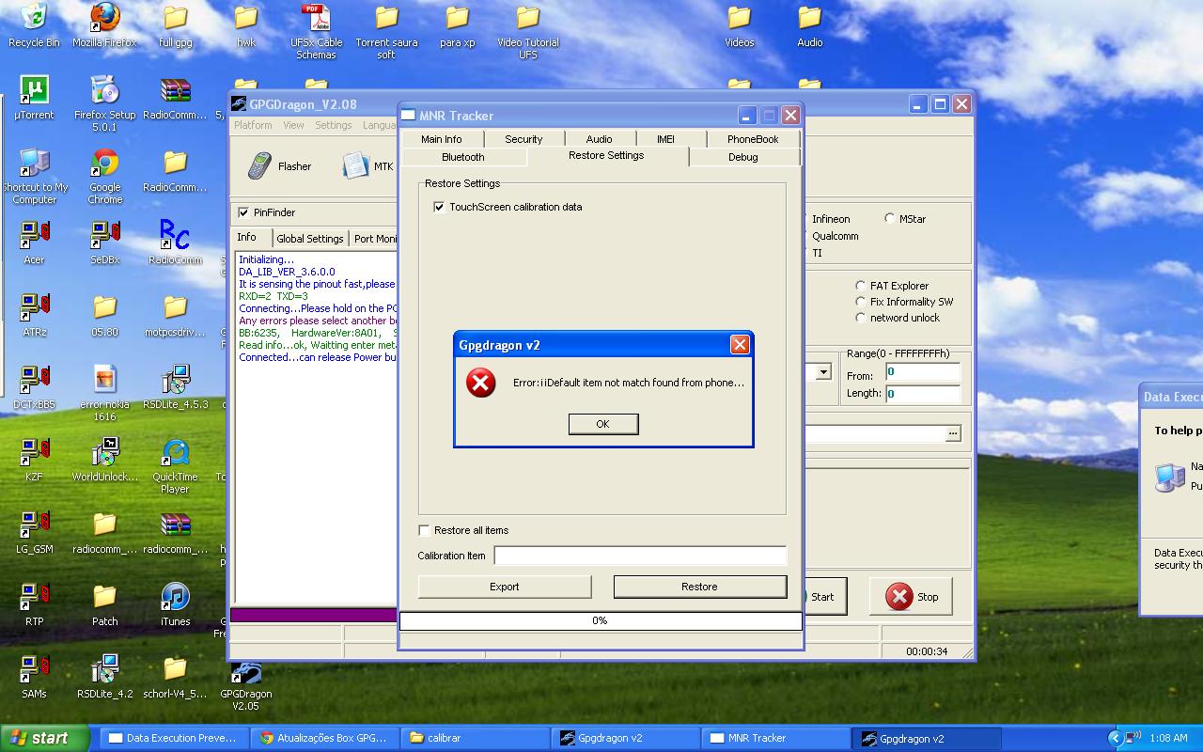The image size is (1203, 752).
Task: Switch to the PhoneBook tab
Action: (x=753, y=139)
